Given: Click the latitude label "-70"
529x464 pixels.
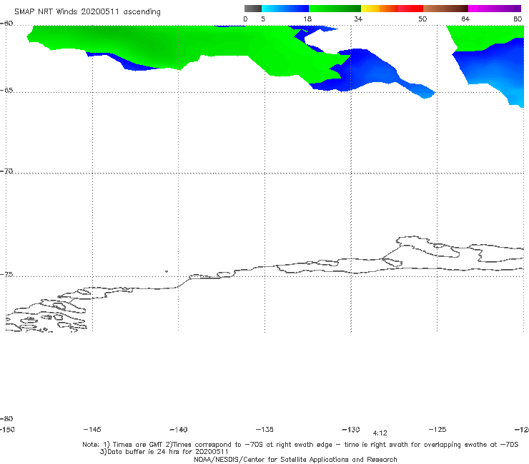Looking at the screenshot, I should point(6,171).
